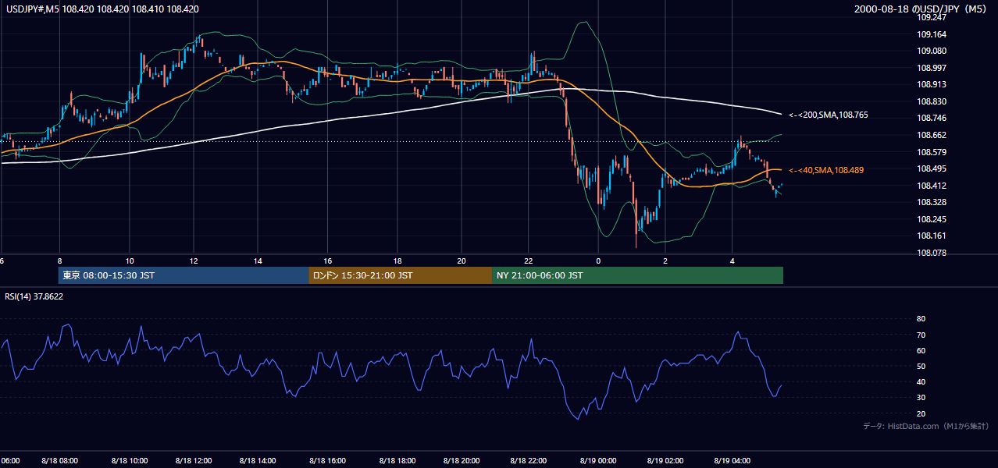Viewport: 998px width, 468px height.
Task: Click the 8/19 04:00 time label
Action: [732, 461]
